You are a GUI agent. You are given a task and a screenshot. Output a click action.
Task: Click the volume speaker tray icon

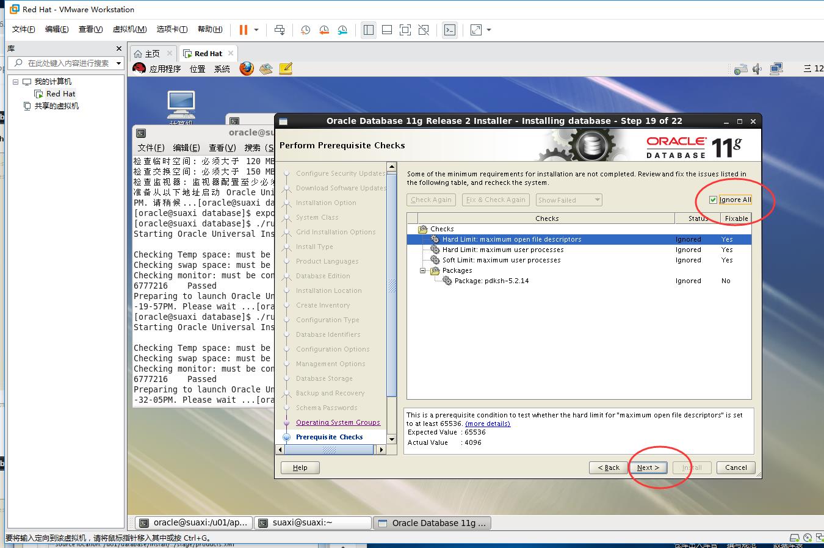click(757, 69)
